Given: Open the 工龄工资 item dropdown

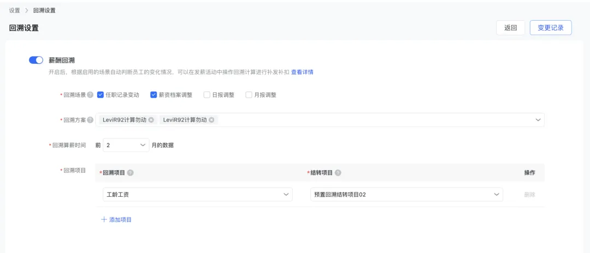Looking at the screenshot, I should pos(198,195).
